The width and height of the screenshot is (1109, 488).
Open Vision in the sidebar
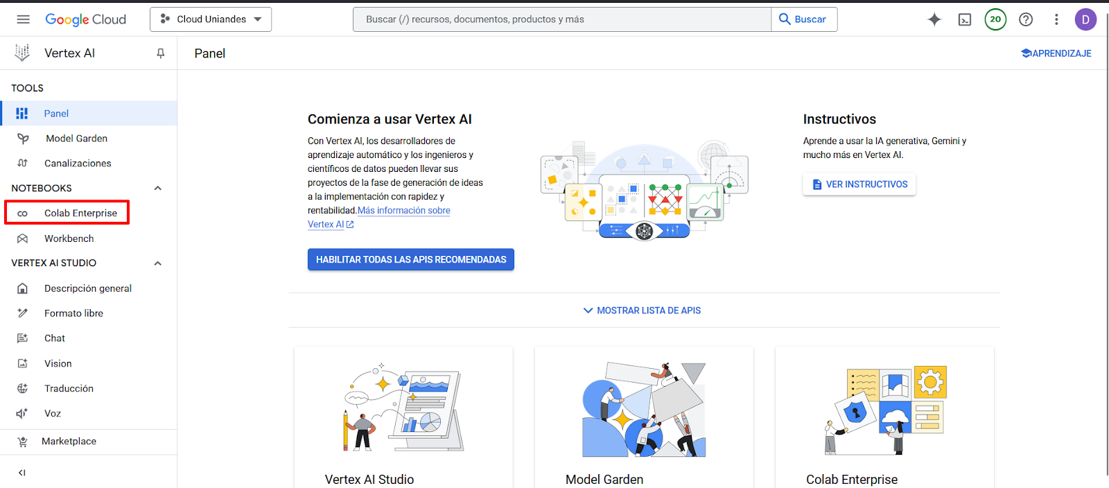pyautogui.click(x=89, y=363)
